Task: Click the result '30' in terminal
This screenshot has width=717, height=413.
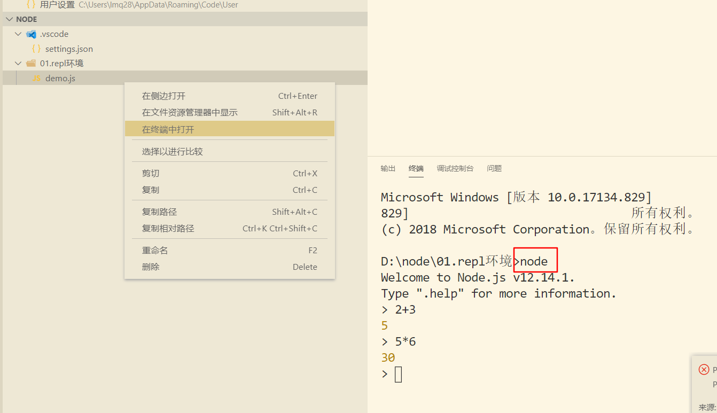Action: coord(388,358)
